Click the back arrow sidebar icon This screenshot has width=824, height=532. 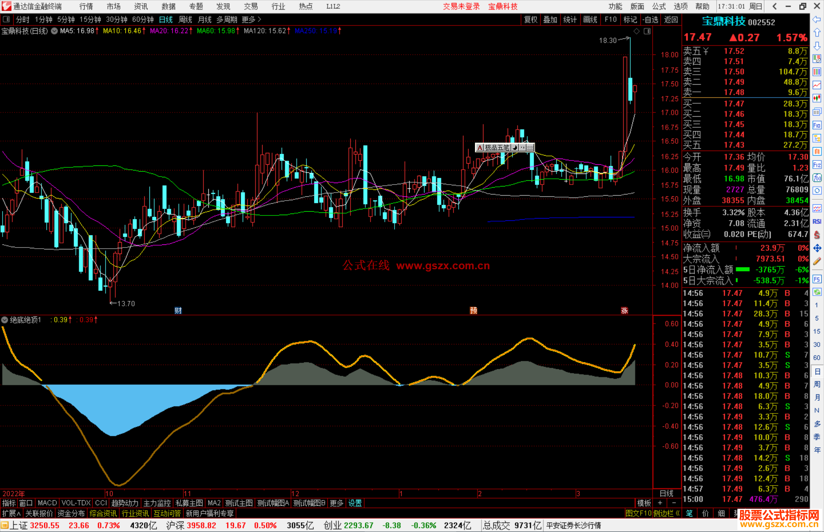tap(817, 19)
